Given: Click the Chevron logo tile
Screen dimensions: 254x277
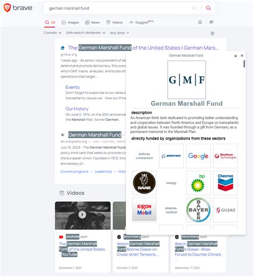Looking at the screenshot, I should 225,183.
